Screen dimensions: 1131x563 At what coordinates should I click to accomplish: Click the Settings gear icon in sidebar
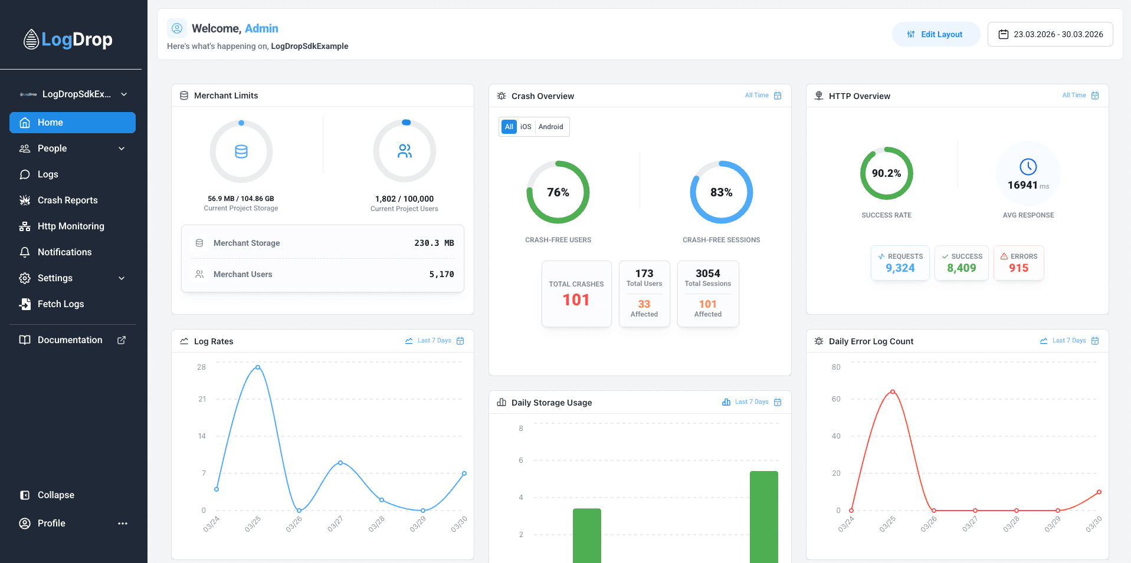25,278
